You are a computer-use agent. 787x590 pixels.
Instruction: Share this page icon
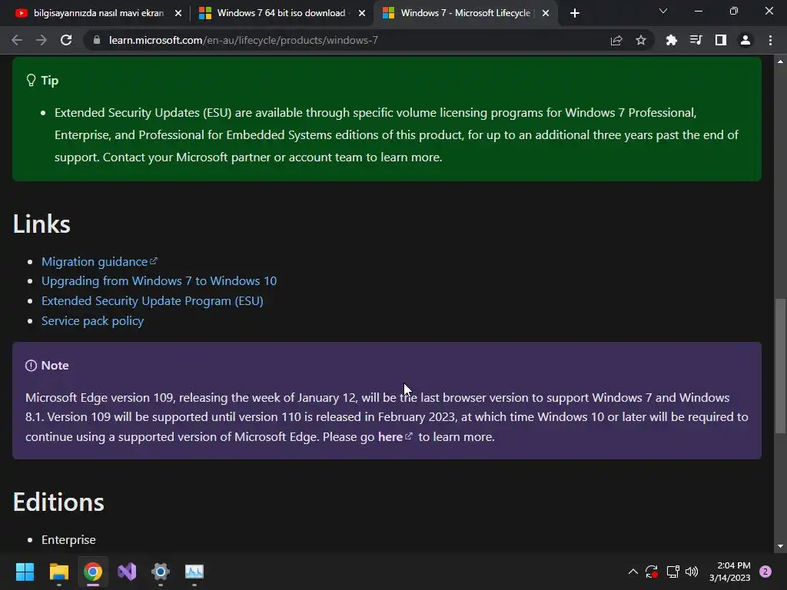(616, 40)
